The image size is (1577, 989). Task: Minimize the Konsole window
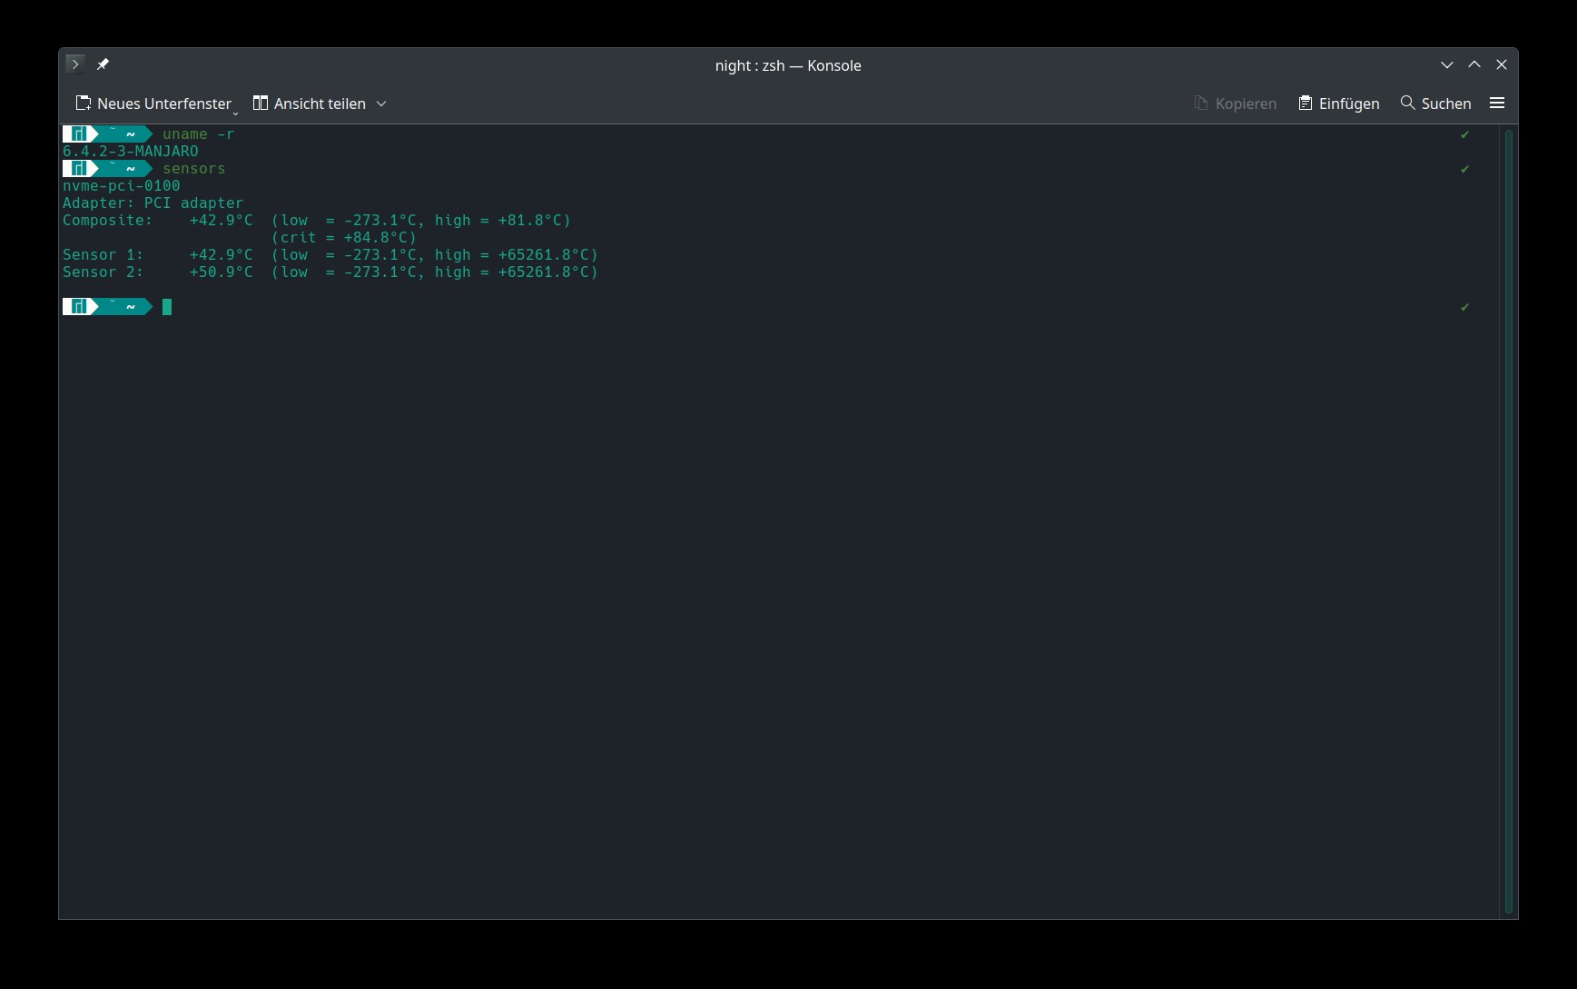(x=1447, y=64)
